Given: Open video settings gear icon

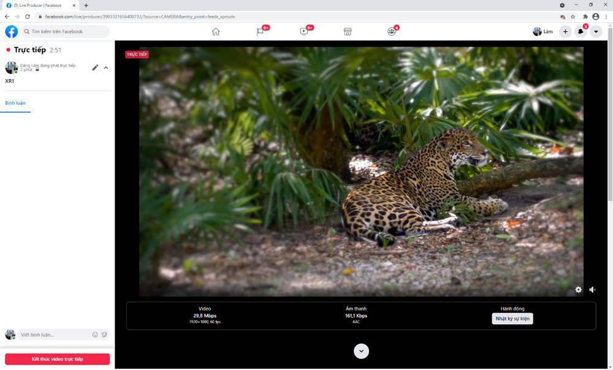Looking at the screenshot, I should pos(579,290).
